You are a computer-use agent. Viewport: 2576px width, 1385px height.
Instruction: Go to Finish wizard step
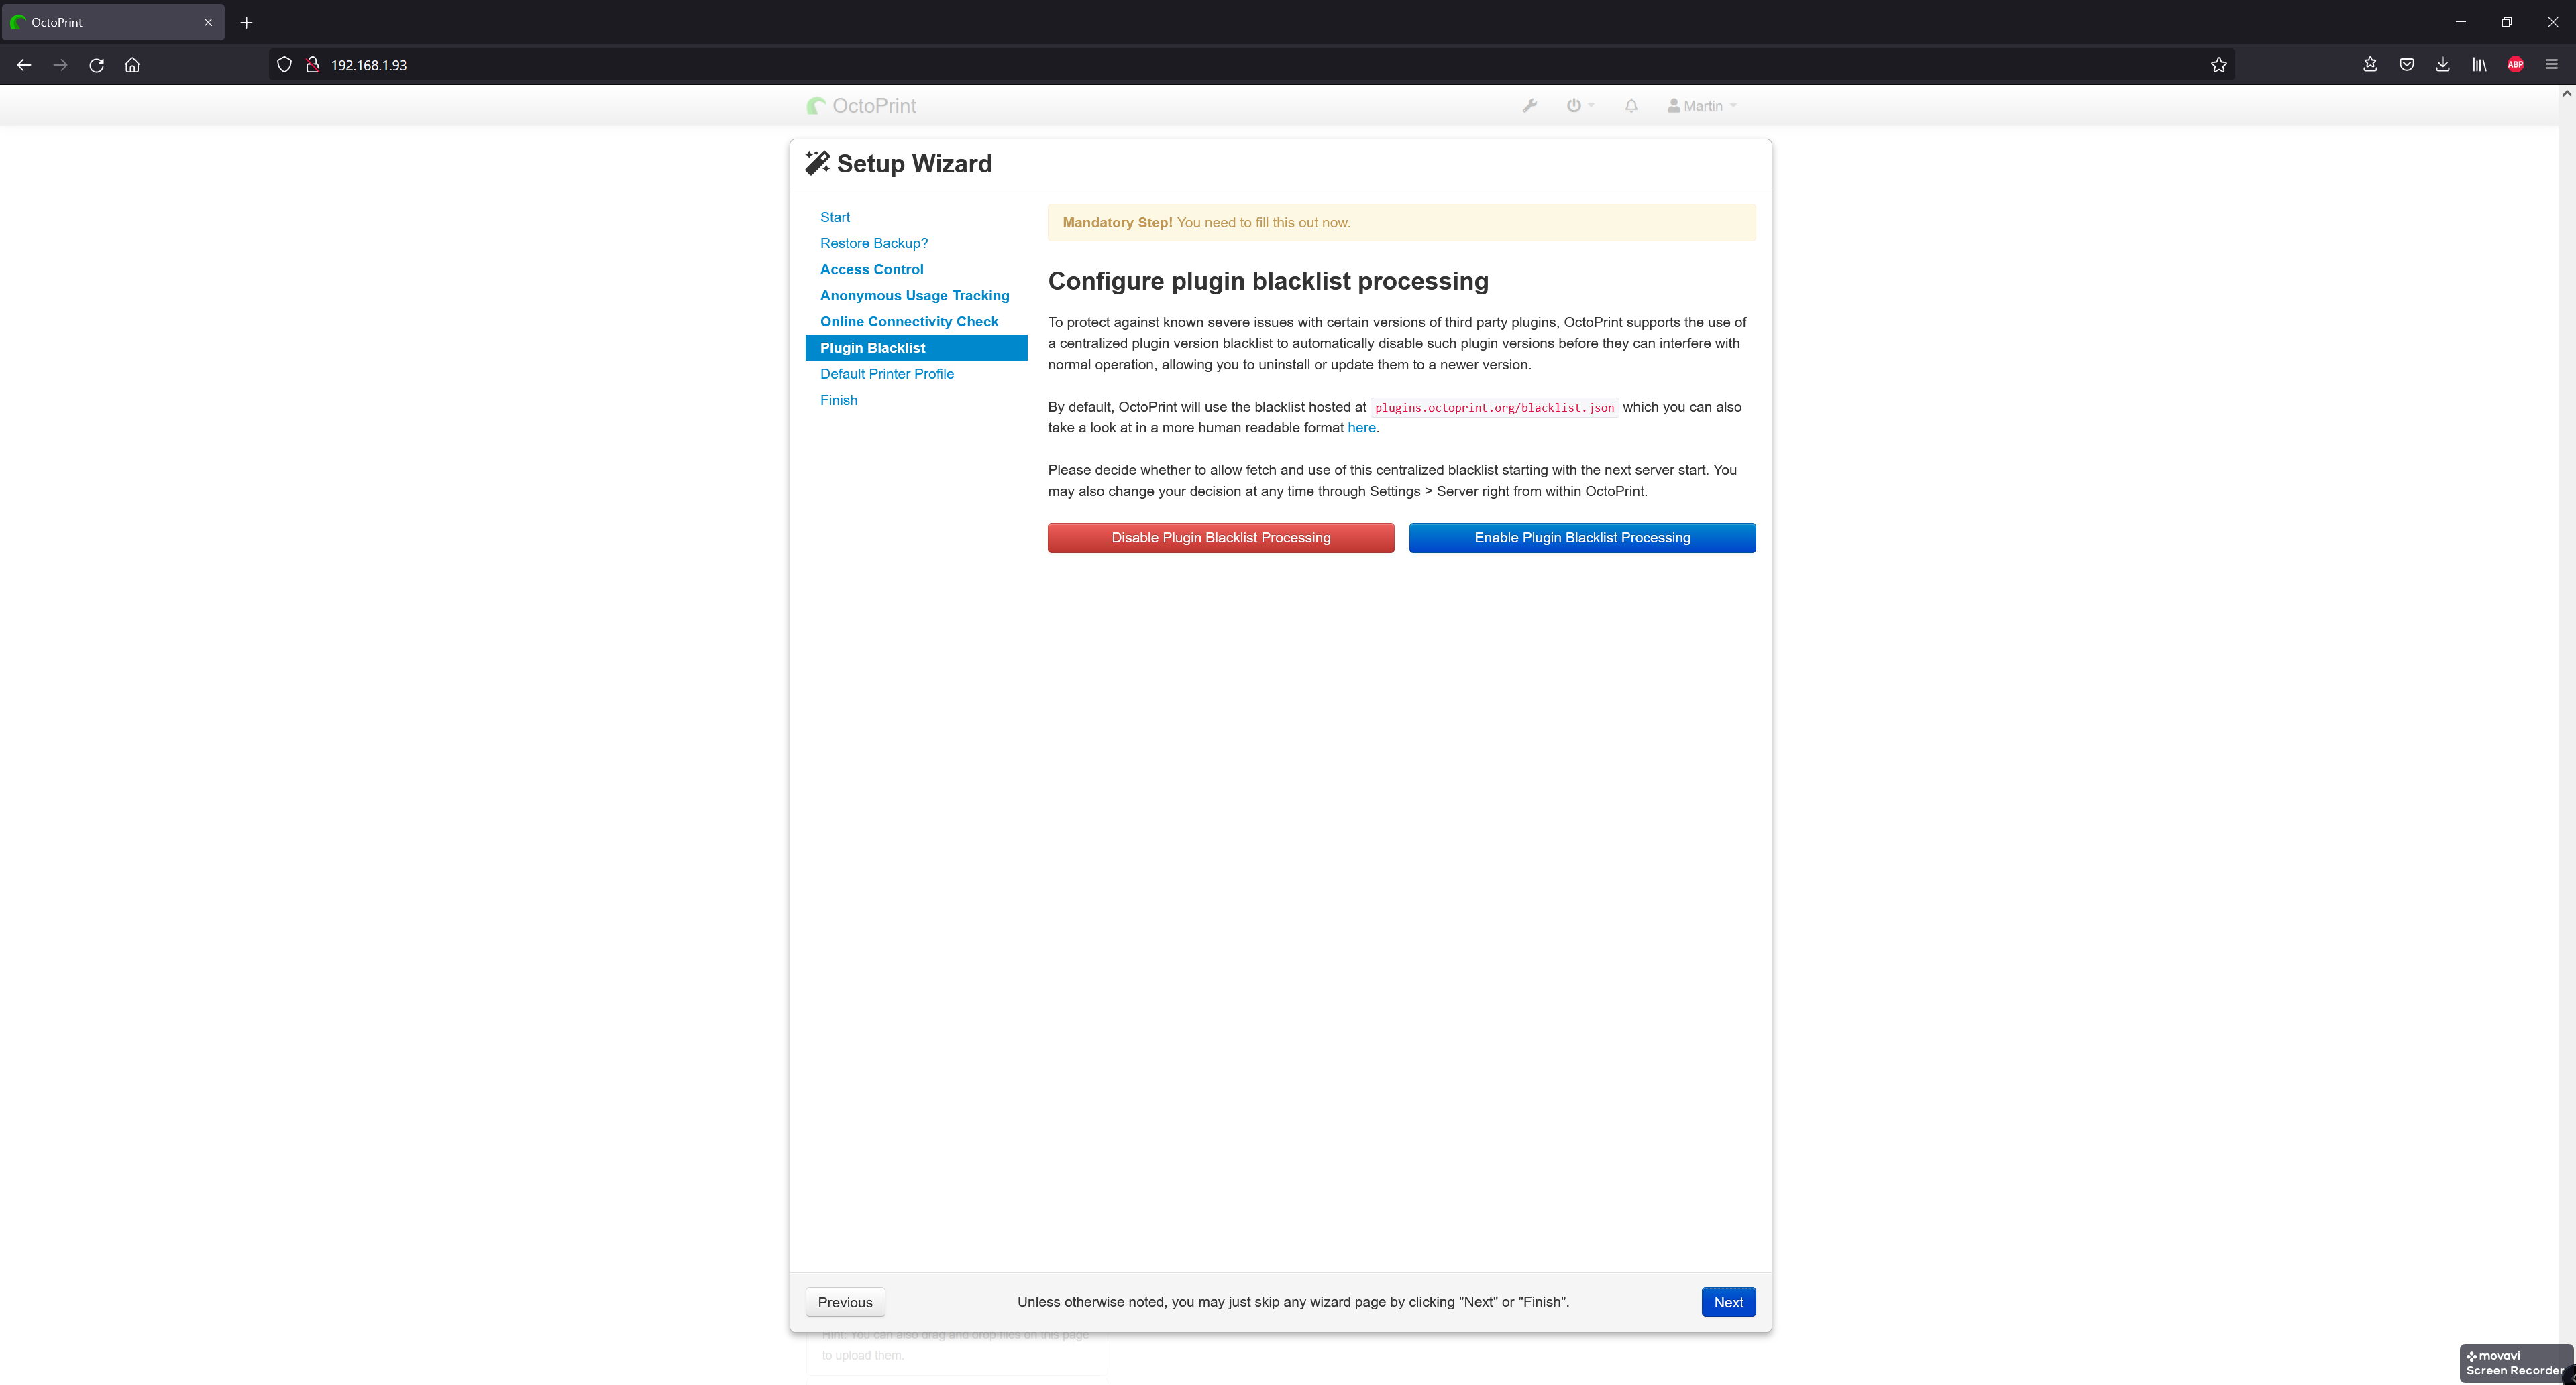tap(838, 400)
